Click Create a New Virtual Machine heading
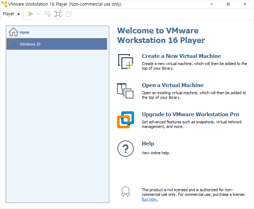The height and width of the screenshot is (209, 254). click(181, 56)
